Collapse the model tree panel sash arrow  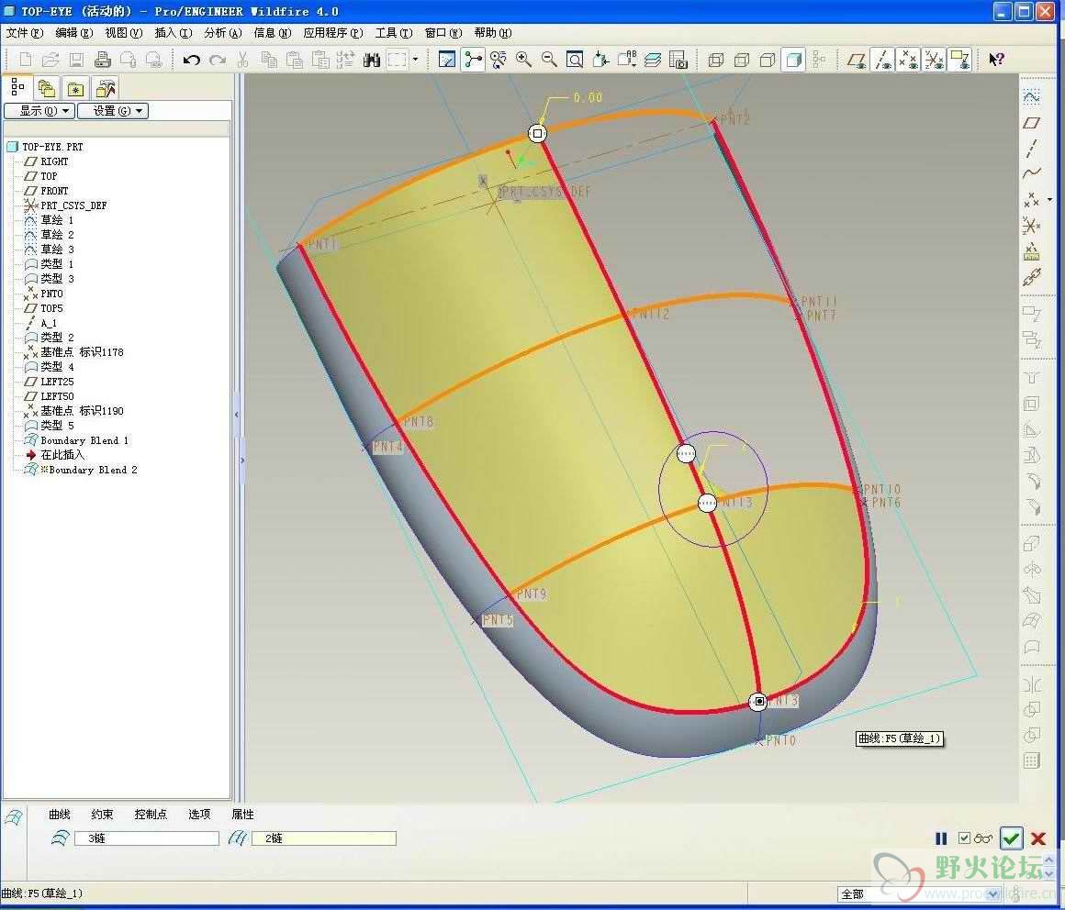[236, 414]
